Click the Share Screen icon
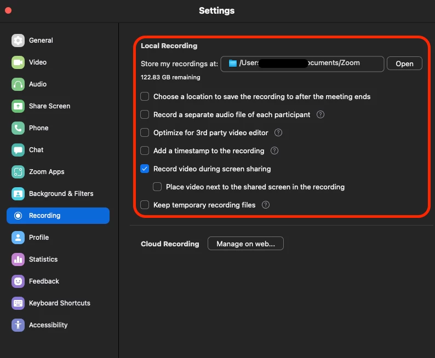Viewport: 435px width, 358px height. 18,106
